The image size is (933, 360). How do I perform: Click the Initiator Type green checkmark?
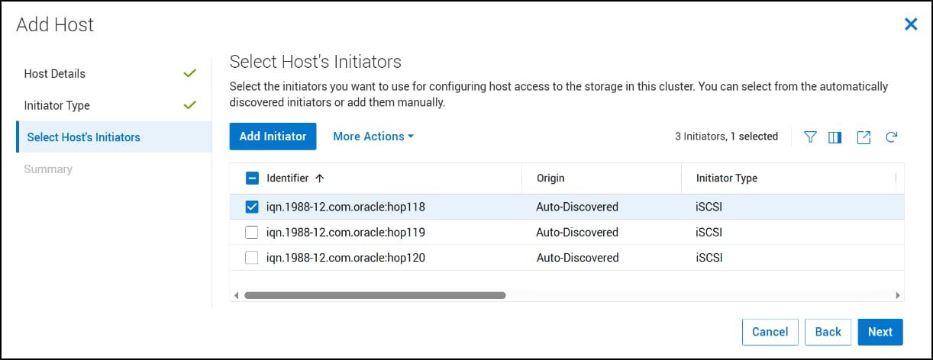pyautogui.click(x=190, y=105)
